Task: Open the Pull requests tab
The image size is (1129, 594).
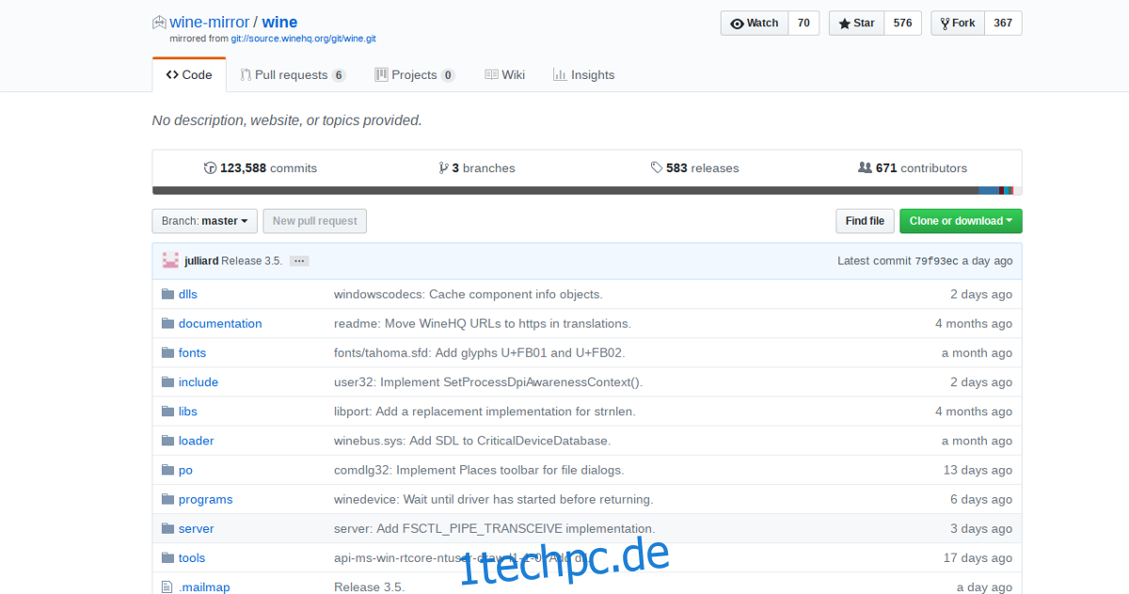Action: [293, 75]
